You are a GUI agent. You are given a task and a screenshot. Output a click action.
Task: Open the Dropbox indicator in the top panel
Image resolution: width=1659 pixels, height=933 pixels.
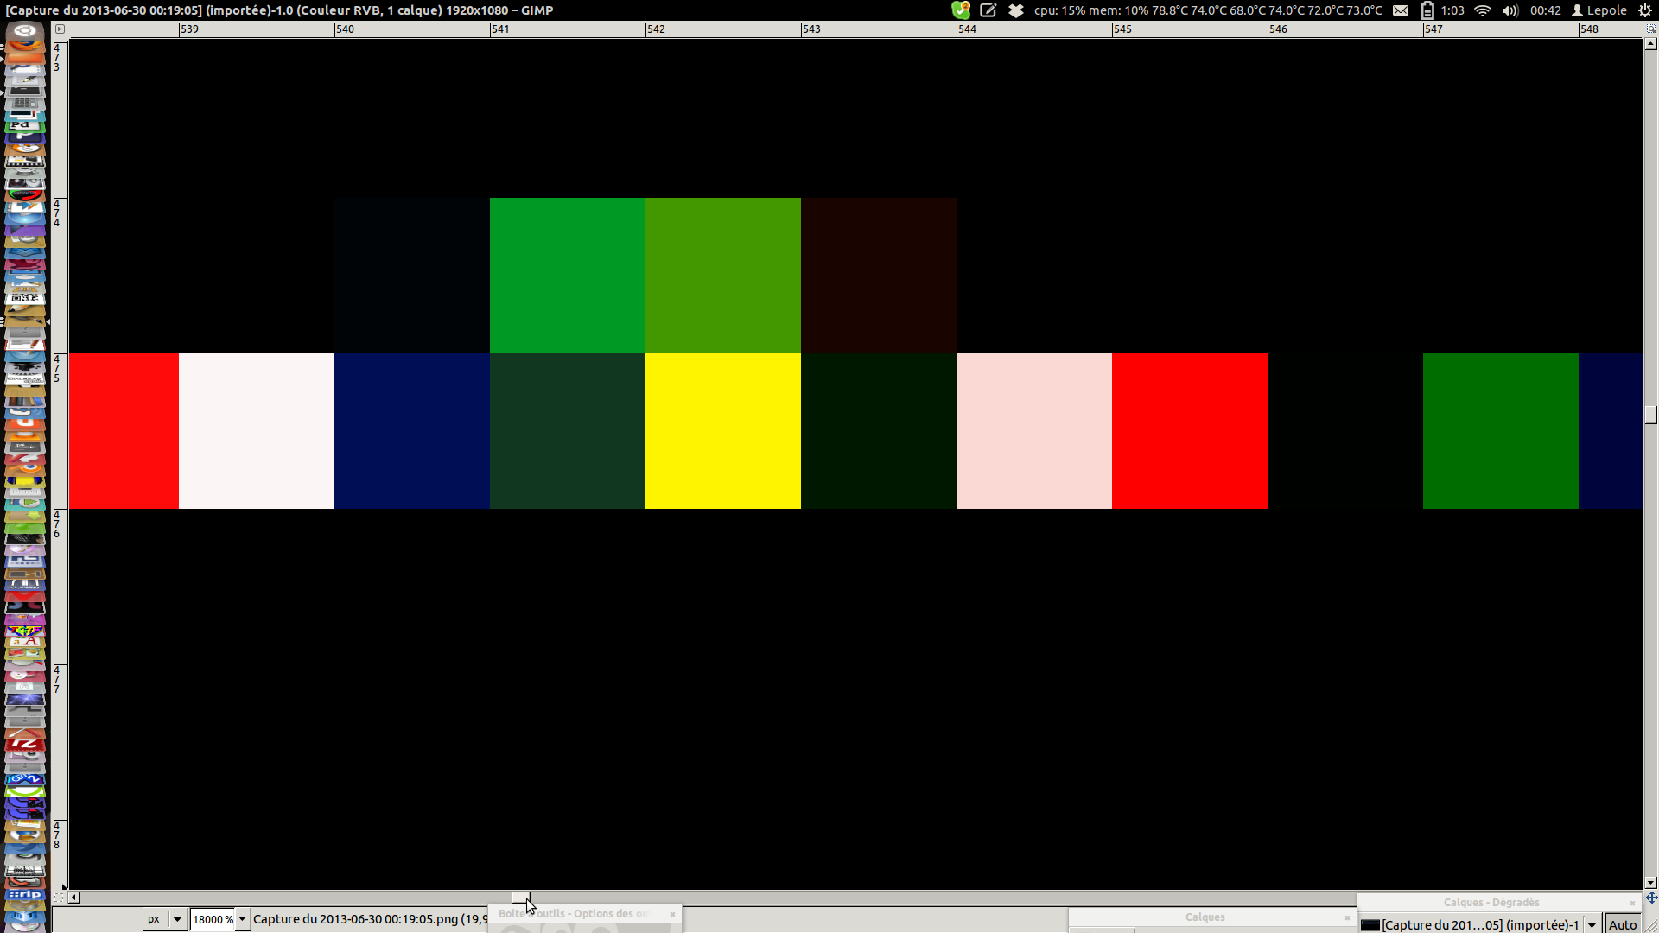coord(1016,10)
